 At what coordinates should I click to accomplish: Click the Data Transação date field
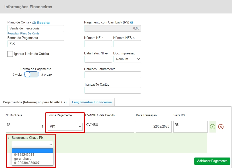tap(154, 127)
